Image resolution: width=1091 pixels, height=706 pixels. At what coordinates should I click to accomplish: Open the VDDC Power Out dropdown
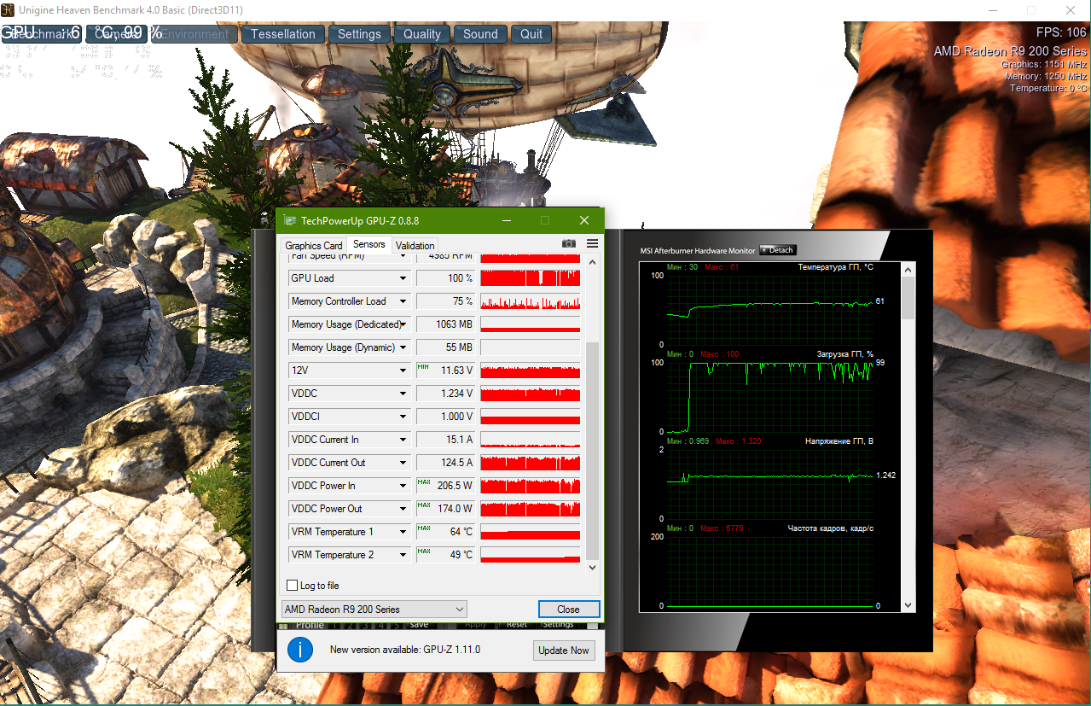click(403, 509)
